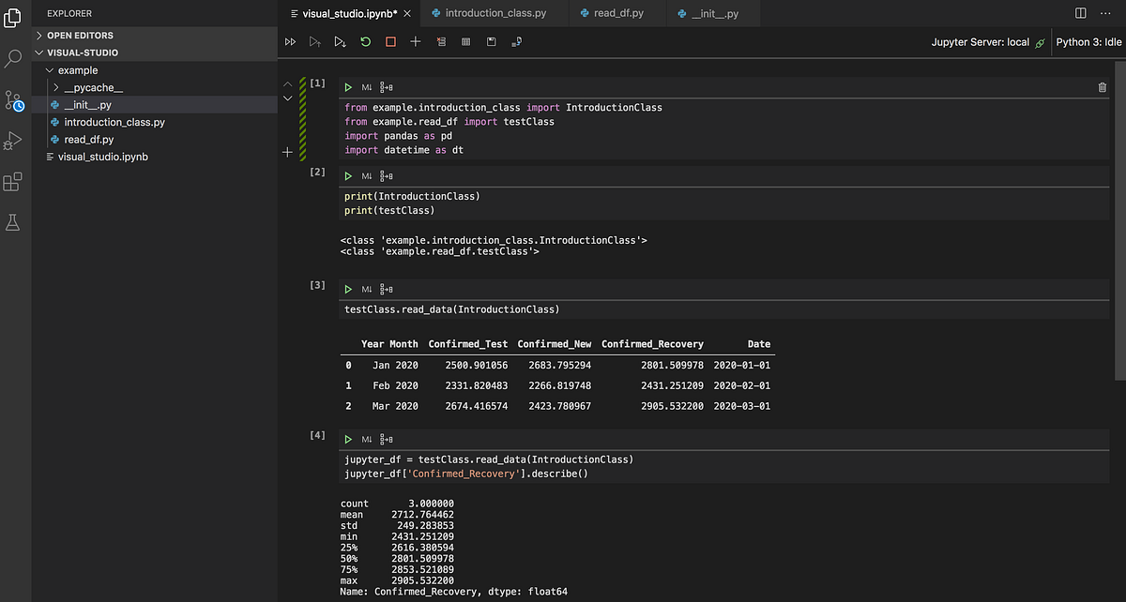Viewport: 1126px width, 602px height.
Task: Open the variable explorer table icon
Action: [x=466, y=42]
